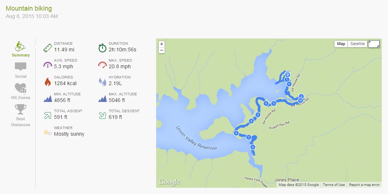The image size is (388, 194).
Task: Zoom out on the map
Action: click(162, 50)
